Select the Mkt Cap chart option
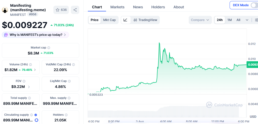This screenshot has width=258, height=124. pos(109,20)
